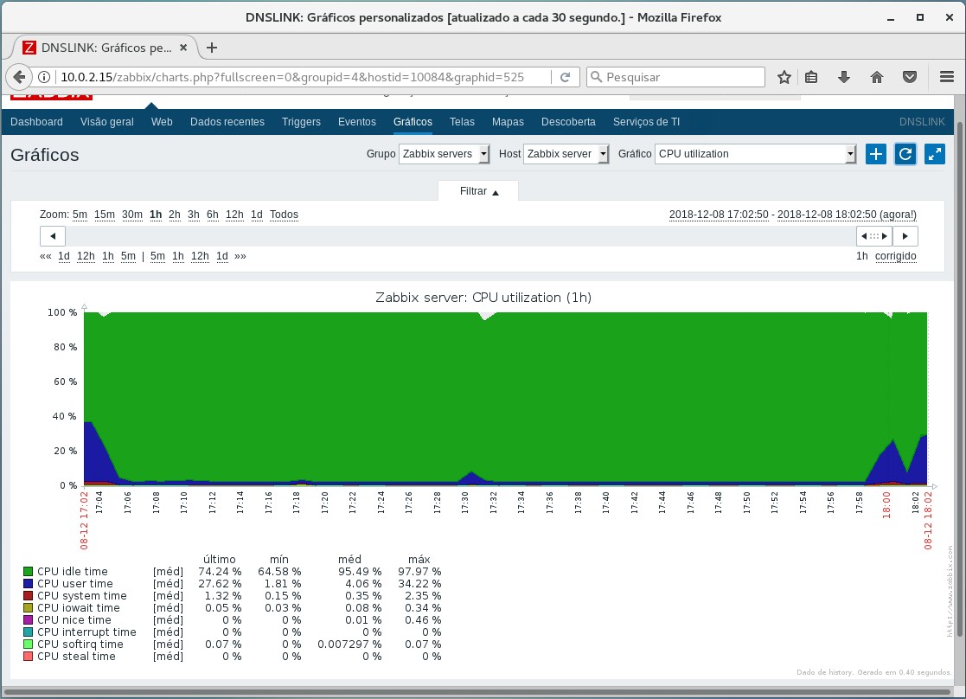Set zoom to 6h
966x699 pixels.
click(x=213, y=215)
